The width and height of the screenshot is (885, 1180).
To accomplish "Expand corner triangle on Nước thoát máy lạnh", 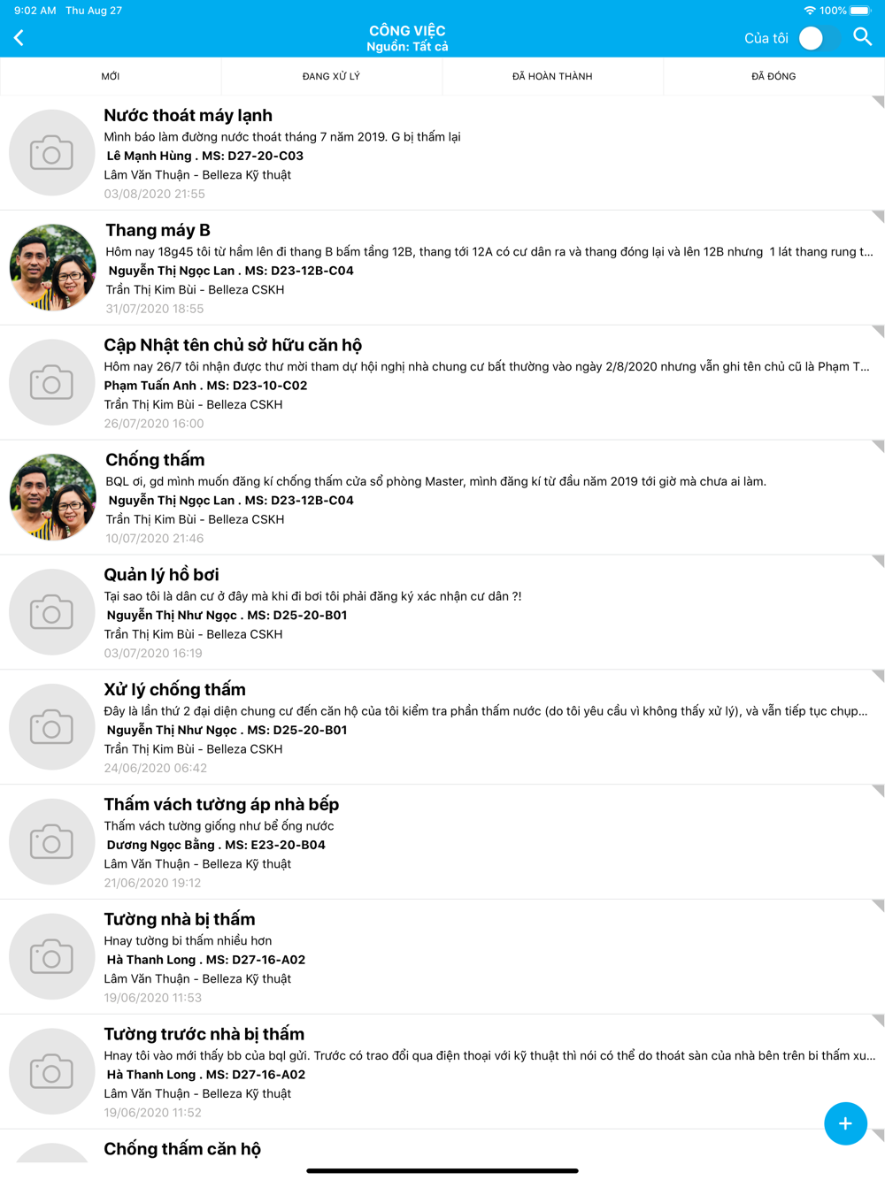I will pos(878,102).
